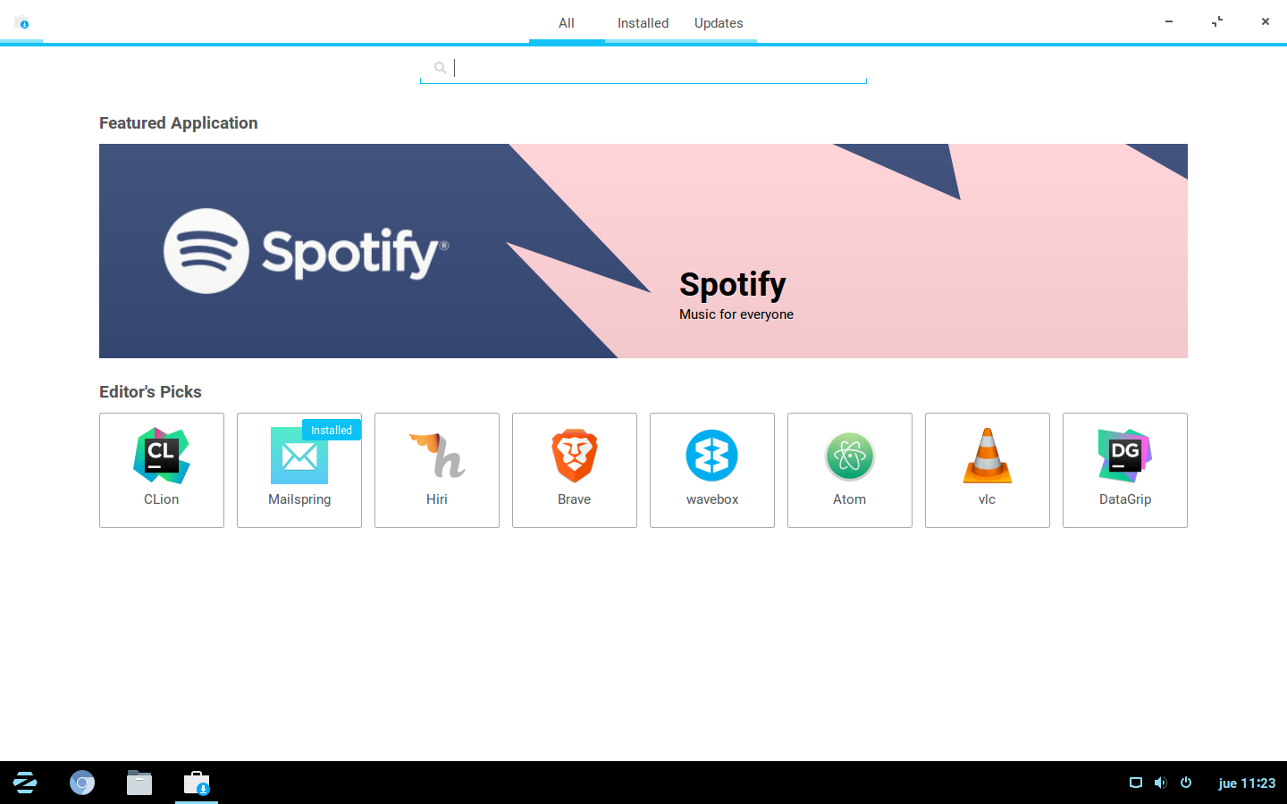Screen dimensions: 1287x804
Task: Open the volume control in tray
Action: 1161,783
